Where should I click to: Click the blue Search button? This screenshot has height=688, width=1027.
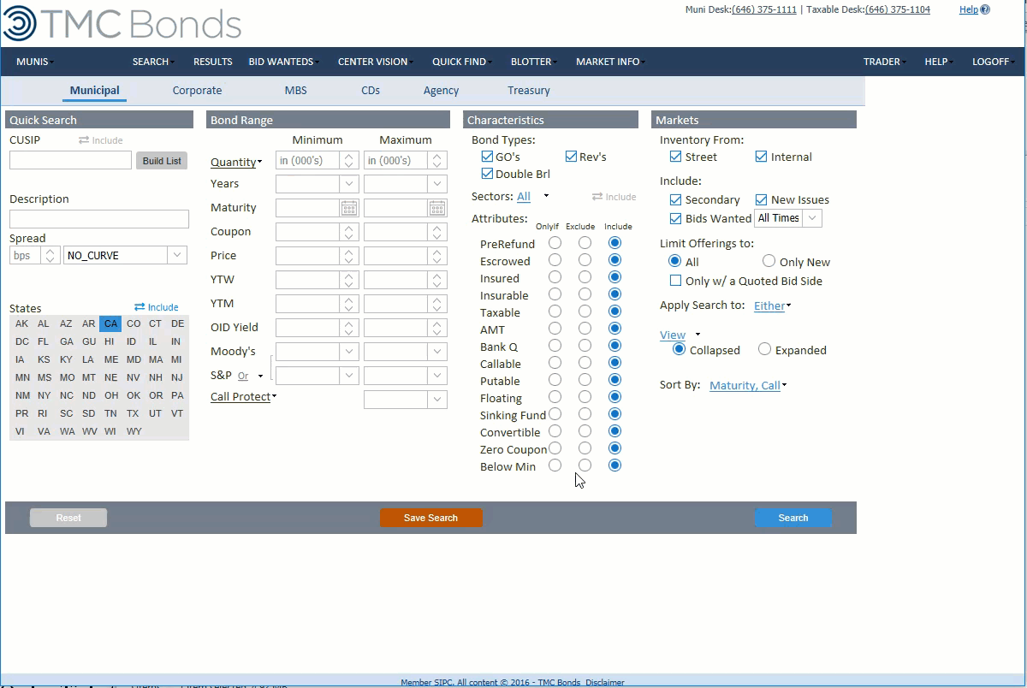[793, 518]
